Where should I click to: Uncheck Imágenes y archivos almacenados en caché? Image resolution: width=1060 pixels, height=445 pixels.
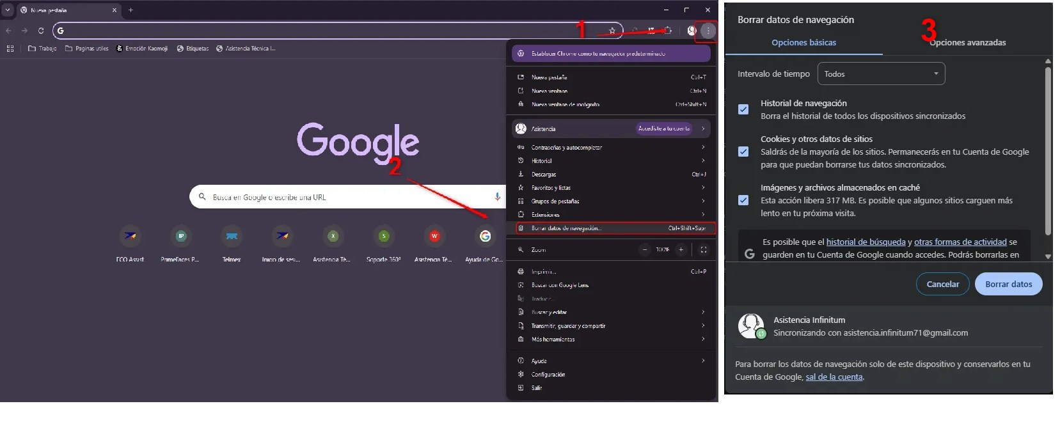743,200
